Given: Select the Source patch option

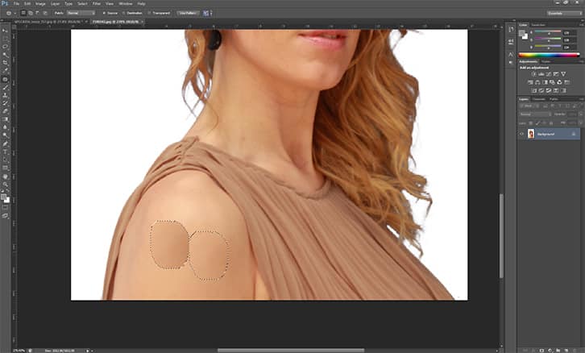Looking at the screenshot, I should point(110,13).
